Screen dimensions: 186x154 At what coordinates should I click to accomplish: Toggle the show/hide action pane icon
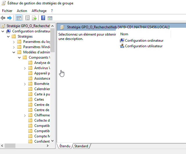pos(50,18)
